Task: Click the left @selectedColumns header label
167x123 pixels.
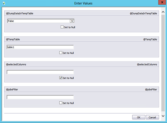Action: click(16, 64)
